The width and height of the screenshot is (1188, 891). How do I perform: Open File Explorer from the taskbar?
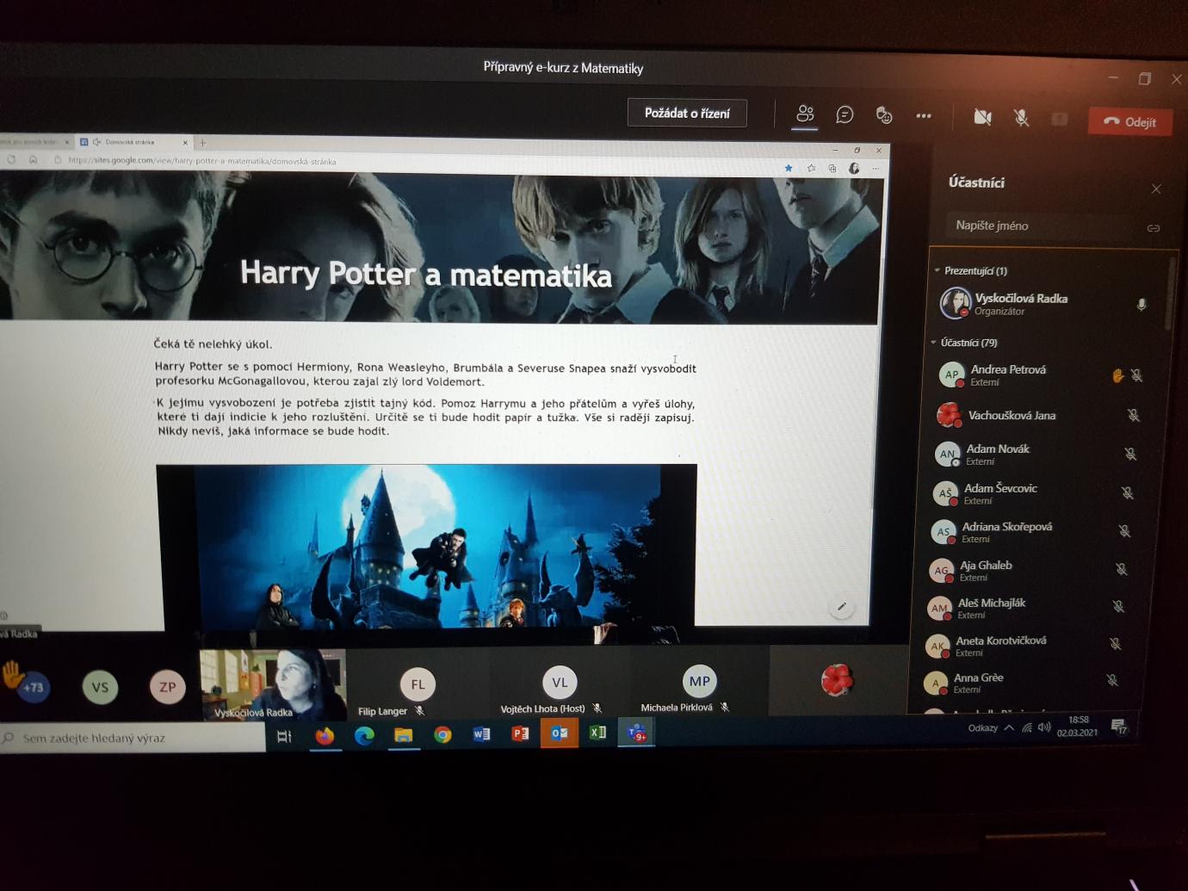pos(403,734)
